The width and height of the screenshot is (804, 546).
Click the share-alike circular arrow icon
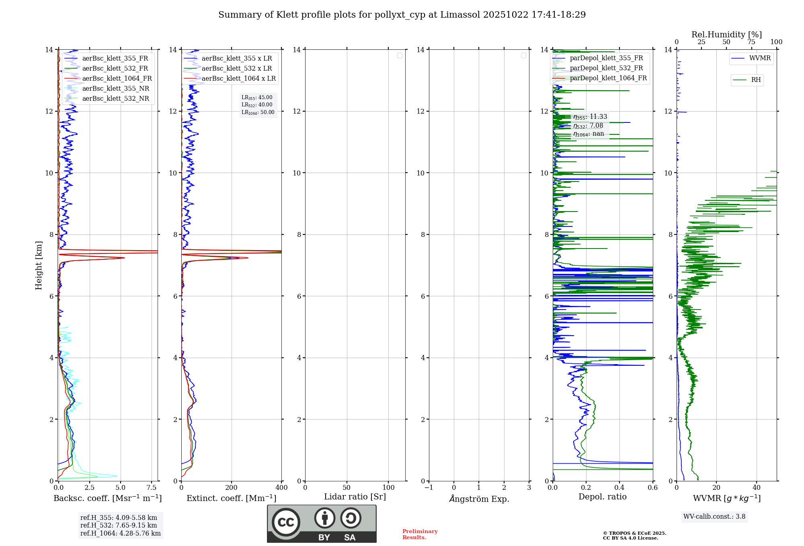pyautogui.click(x=351, y=518)
